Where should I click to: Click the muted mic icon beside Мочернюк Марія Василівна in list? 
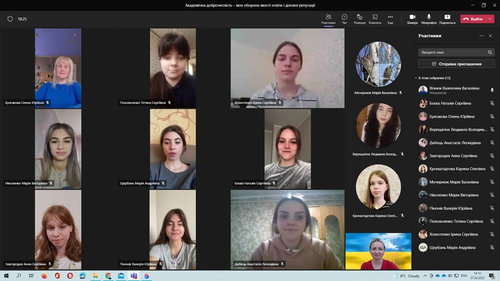coord(492,182)
